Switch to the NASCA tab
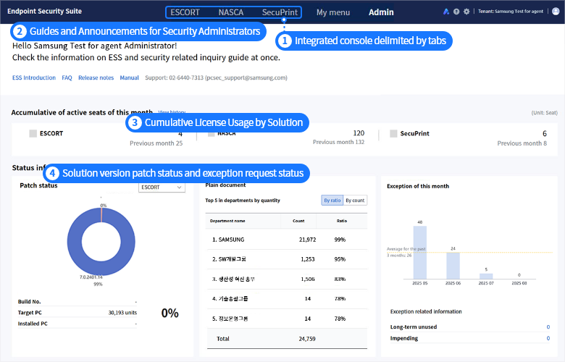Screen dimensions: 565x362 click(x=231, y=12)
